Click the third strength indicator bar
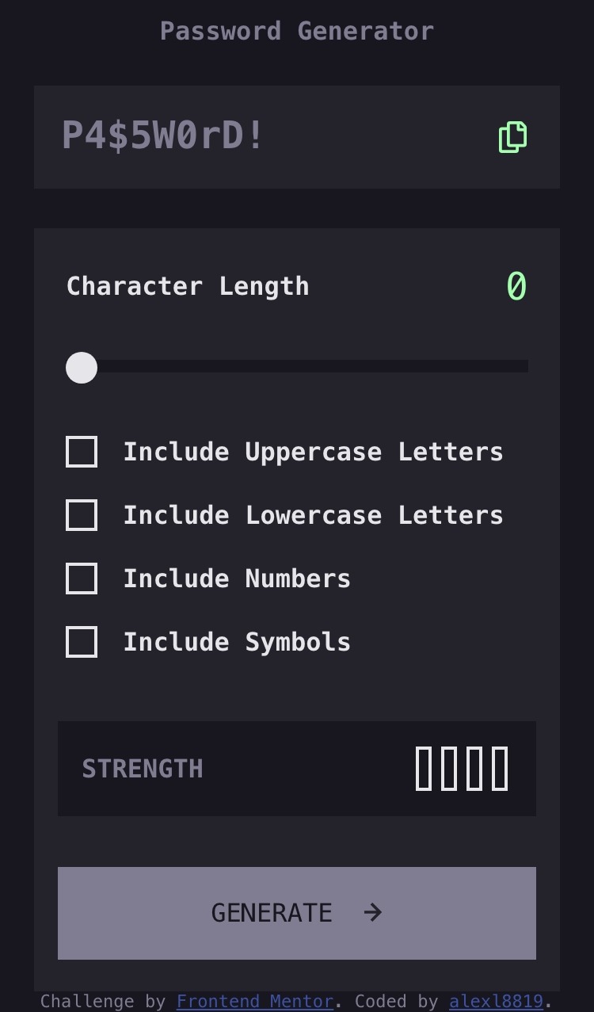Image resolution: width=594 pixels, height=1012 pixels. (474, 769)
